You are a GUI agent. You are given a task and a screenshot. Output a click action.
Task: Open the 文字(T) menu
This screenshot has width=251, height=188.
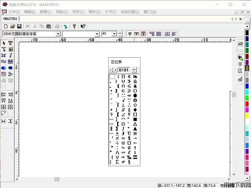coord(110,12)
